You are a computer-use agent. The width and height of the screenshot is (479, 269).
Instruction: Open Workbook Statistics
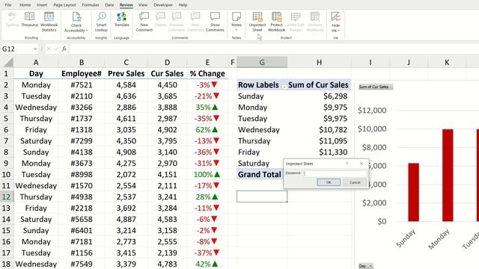coord(49,22)
